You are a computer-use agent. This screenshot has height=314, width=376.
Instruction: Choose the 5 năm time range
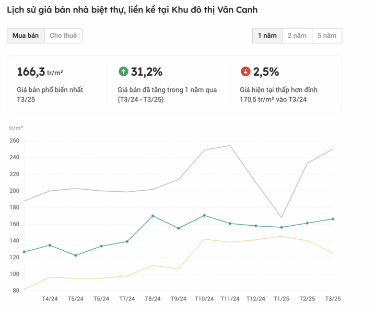click(327, 36)
